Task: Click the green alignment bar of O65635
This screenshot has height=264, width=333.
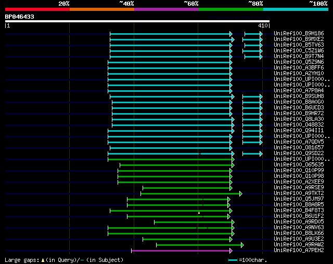Action: [177, 165]
